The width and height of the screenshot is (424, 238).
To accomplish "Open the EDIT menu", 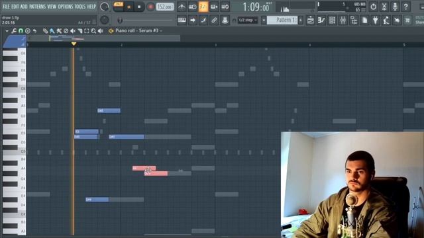I will point(15,7).
